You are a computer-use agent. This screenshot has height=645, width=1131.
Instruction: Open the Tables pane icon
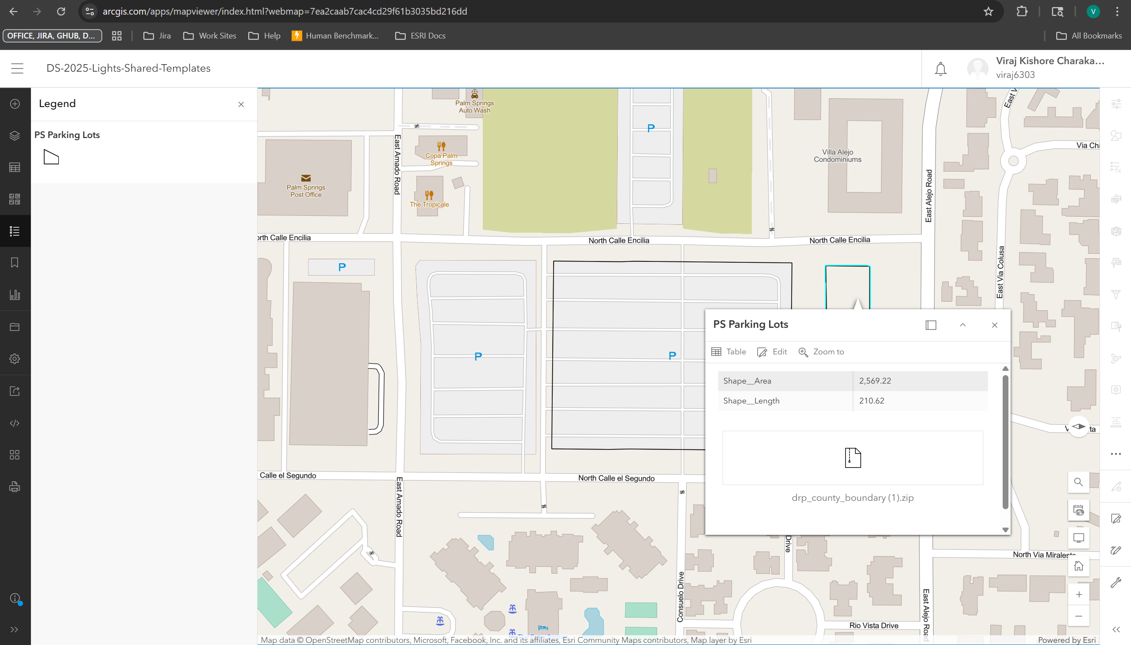[x=15, y=168]
